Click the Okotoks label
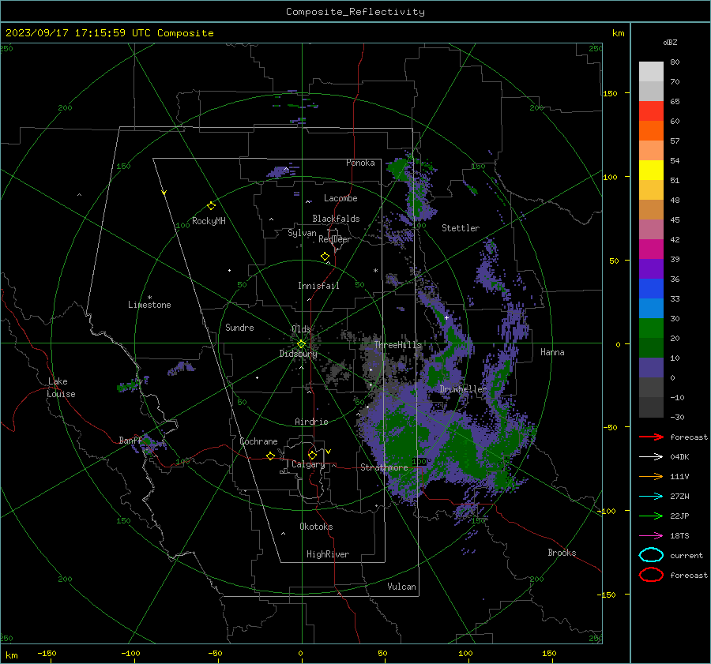 pyautogui.click(x=316, y=527)
